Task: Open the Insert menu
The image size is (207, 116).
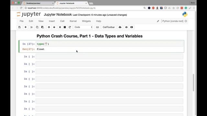Action: pos(52,21)
